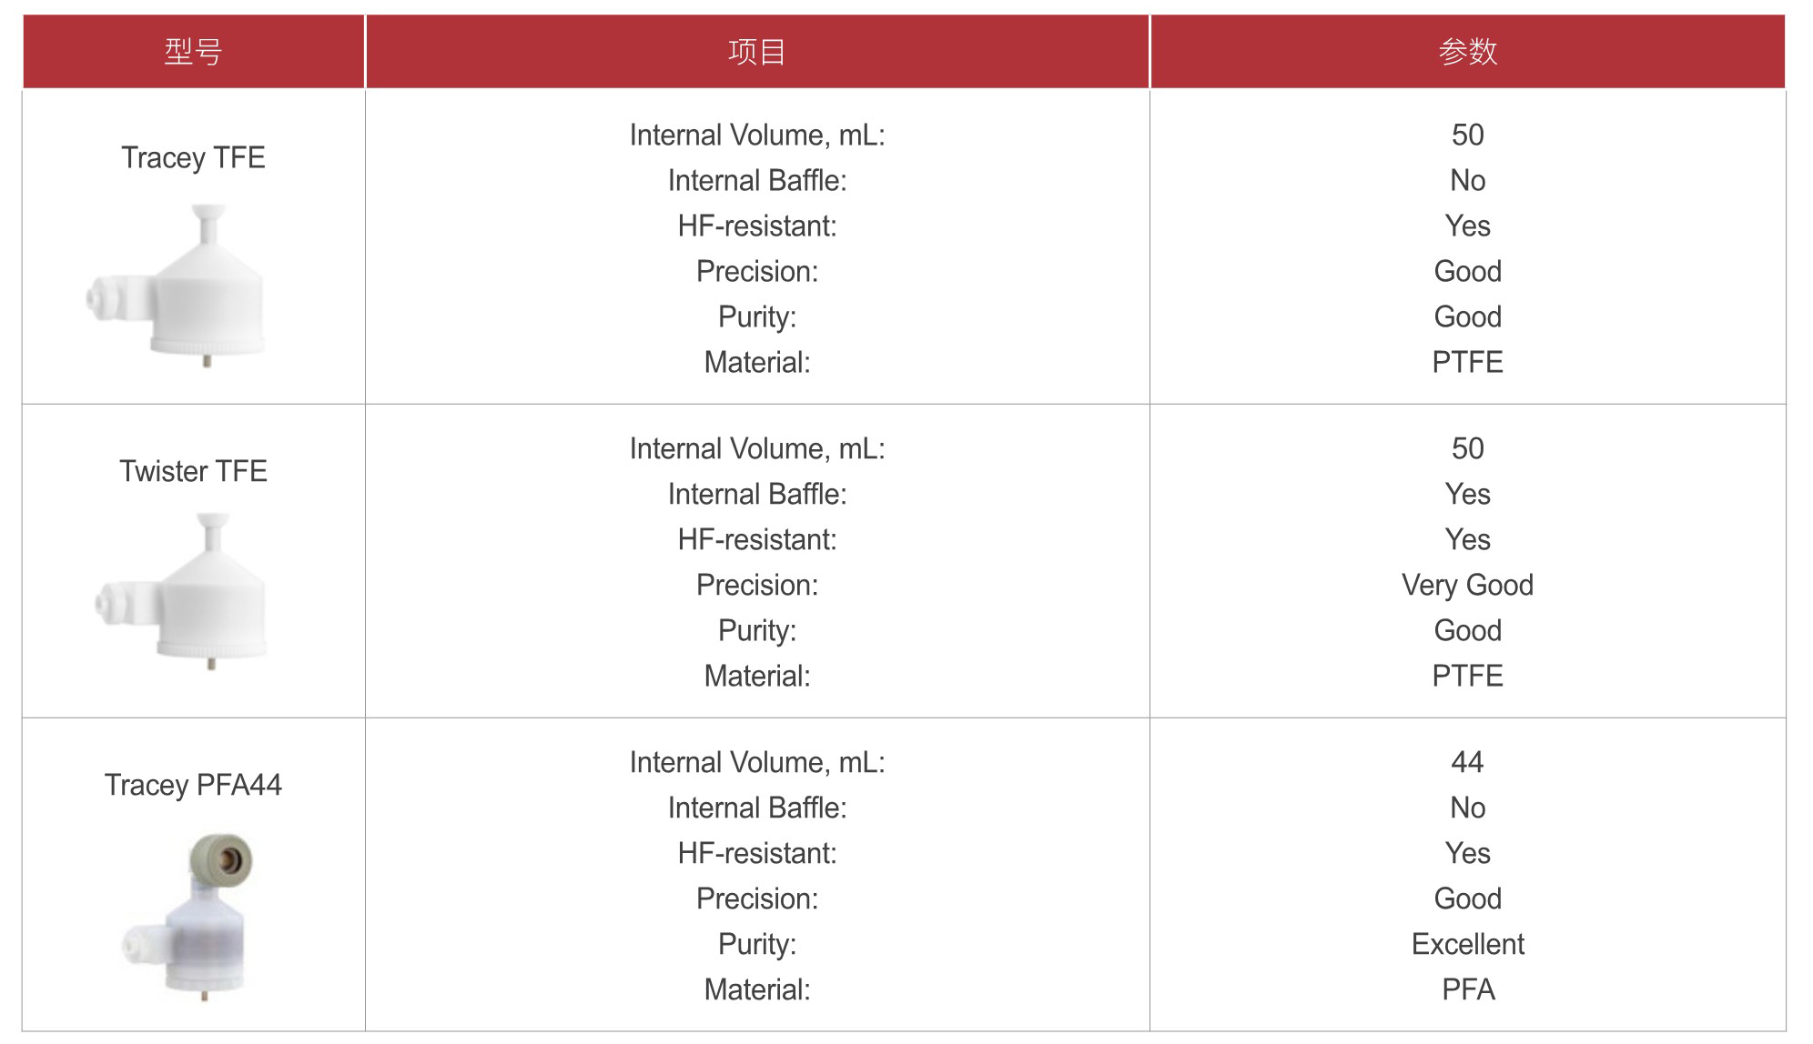Click Tracey TFE's Internal Volume label

coord(757,135)
